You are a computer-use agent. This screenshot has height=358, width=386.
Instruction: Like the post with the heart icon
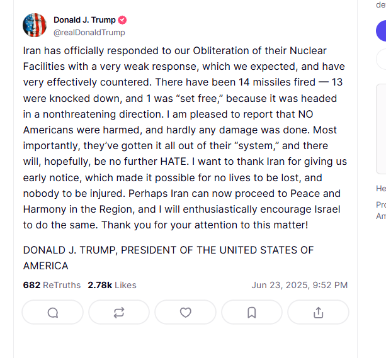(x=185, y=313)
